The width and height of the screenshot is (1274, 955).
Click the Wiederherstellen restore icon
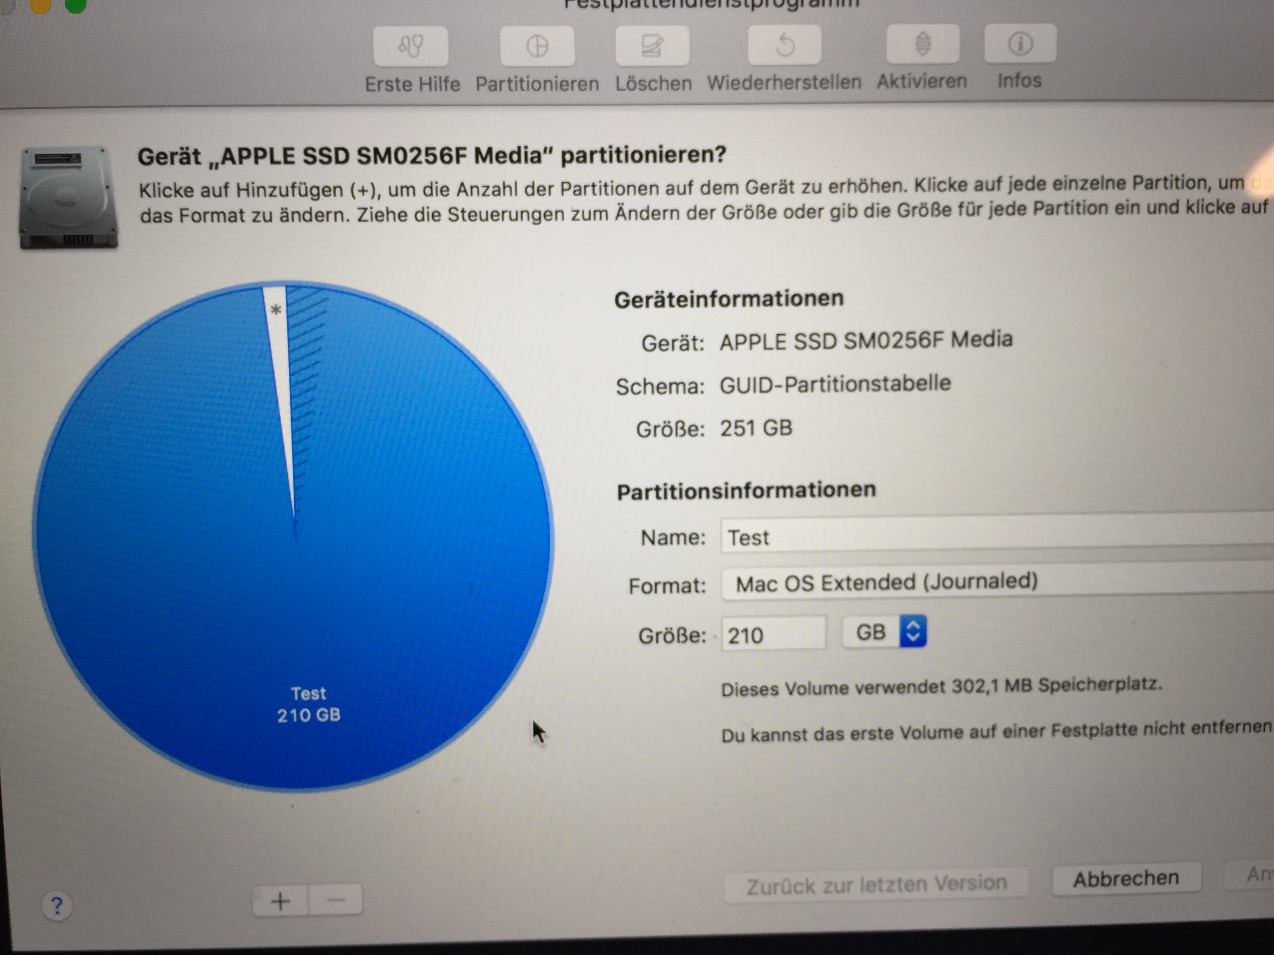(x=785, y=45)
